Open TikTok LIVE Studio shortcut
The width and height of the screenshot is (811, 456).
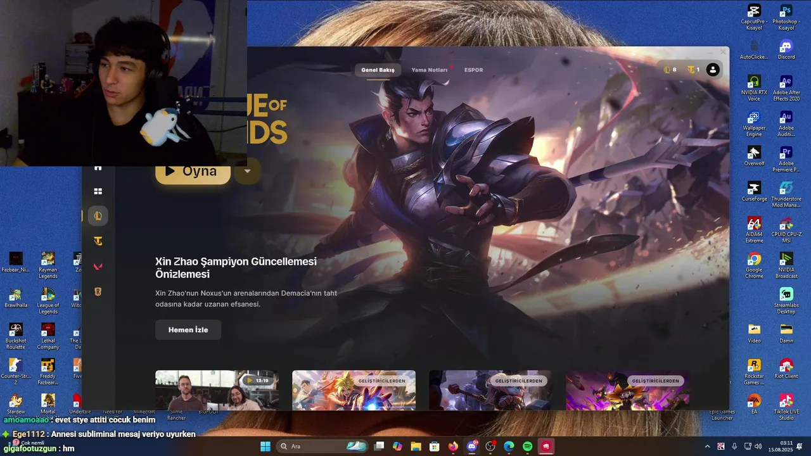(x=786, y=407)
